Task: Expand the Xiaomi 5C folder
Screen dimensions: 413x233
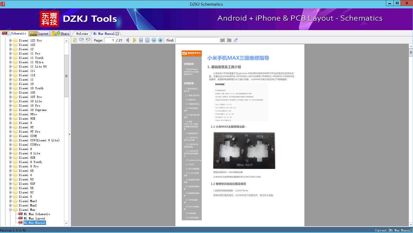Action: click(x=10, y=192)
